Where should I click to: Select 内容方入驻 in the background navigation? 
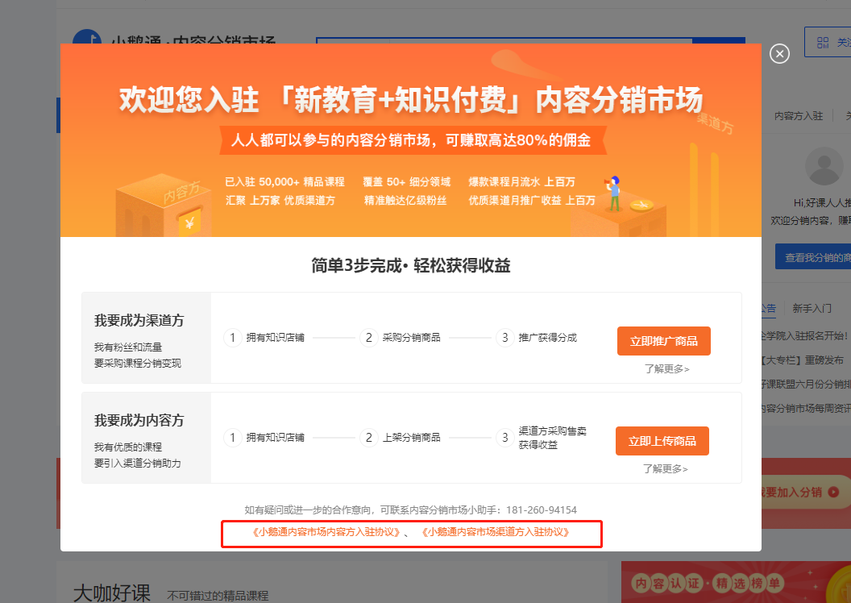coord(799,115)
